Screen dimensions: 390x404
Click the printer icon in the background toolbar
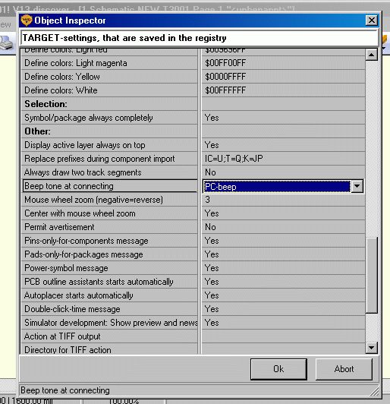point(6,43)
